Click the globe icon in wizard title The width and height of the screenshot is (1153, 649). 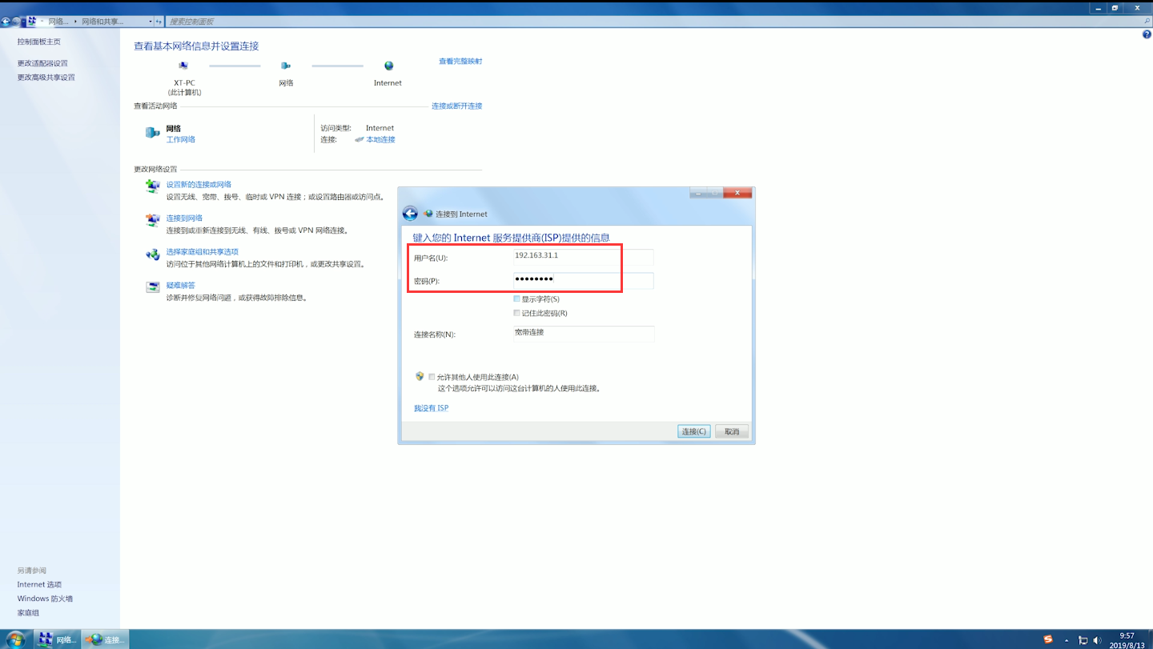[428, 214]
